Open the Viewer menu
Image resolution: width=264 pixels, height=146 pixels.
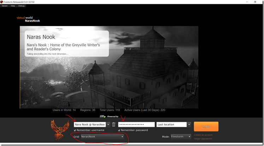[5, 6]
